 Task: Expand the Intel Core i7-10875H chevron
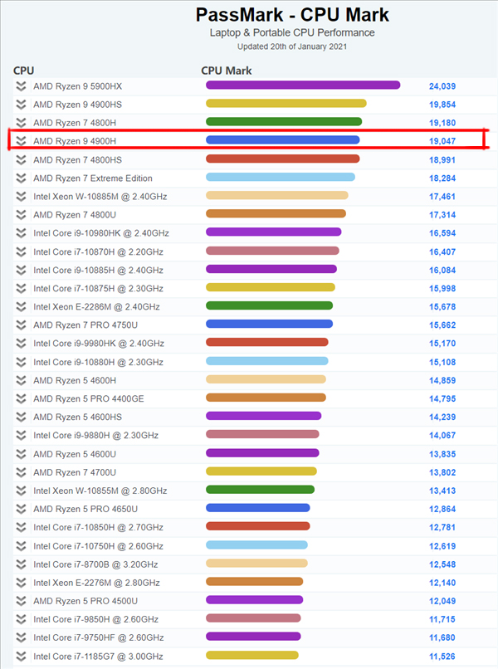pos(21,289)
